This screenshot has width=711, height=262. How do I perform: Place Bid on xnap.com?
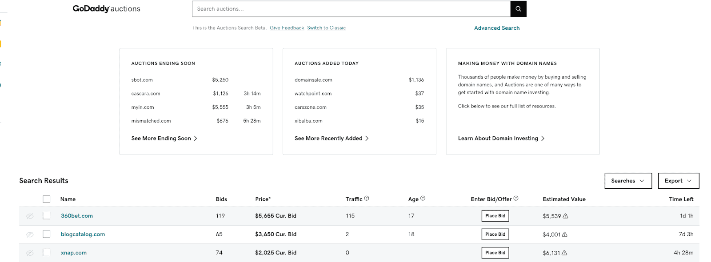pyautogui.click(x=495, y=253)
